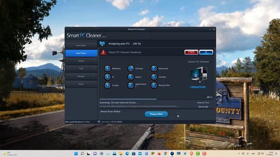Launch Brave browser from the taskbar
This screenshot has height=157, width=280.
(192, 154)
